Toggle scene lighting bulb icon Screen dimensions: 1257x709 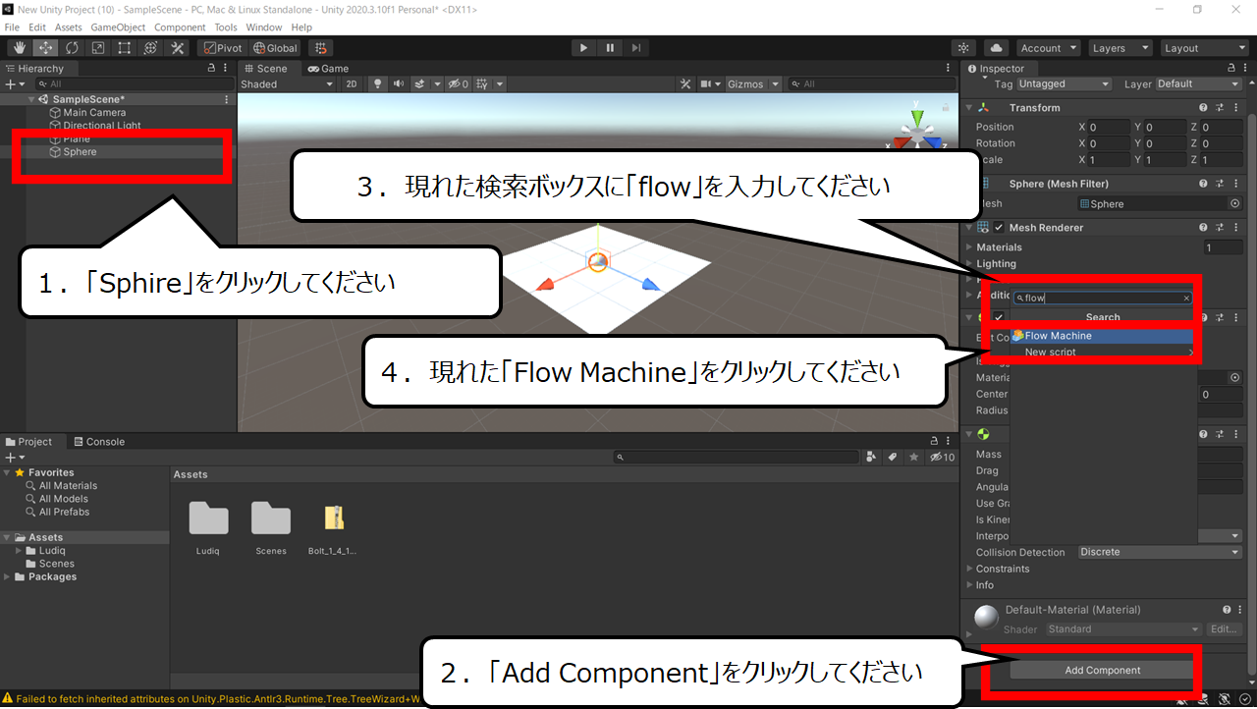377,83
